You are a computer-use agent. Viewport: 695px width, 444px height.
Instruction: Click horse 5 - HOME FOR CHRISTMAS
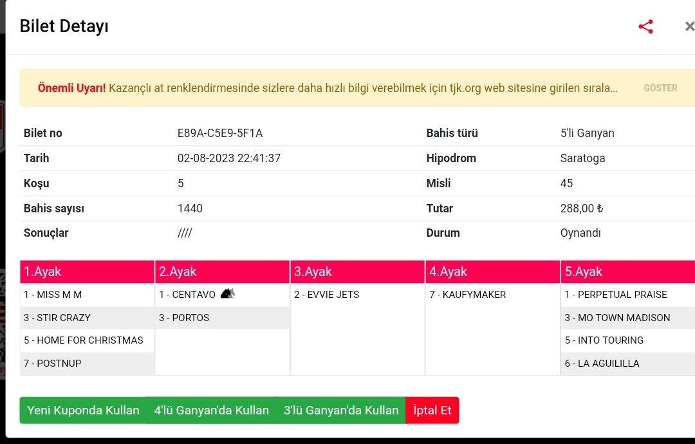click(83, 340)
